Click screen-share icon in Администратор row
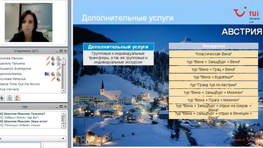 pos(47,74)
